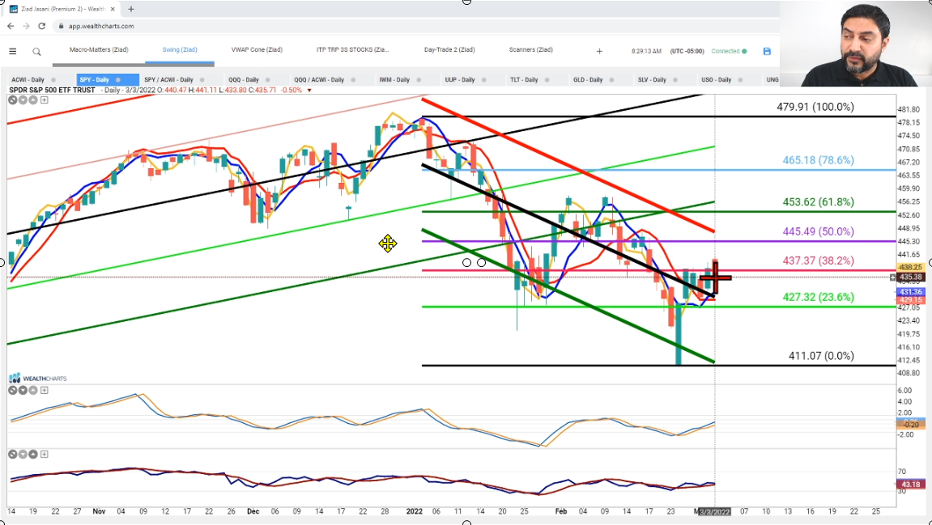Open the (UTC -05:00) timezone selector
Viewport: 932px width, 525px height.
pyautogui.click(x=687, y=51)
